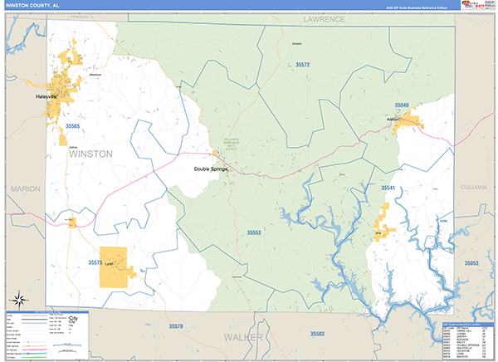The width and height of the screenshot is (498, 362).
Task: Click the ZIP Code Index/Grid Locator header
Action: pyautogui.click(x=468, y=325)
